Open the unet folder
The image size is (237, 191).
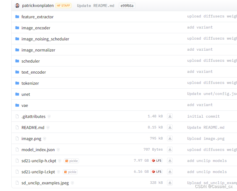(x=26, y=94)
